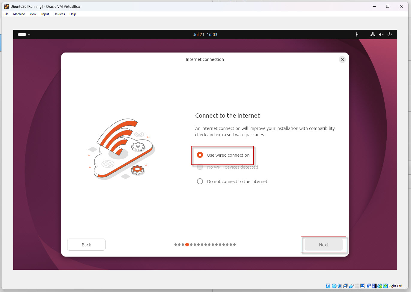Open the audio status icon in VirtualBox
This screenshot has height=292, width=411.
(x=340, y=286)
